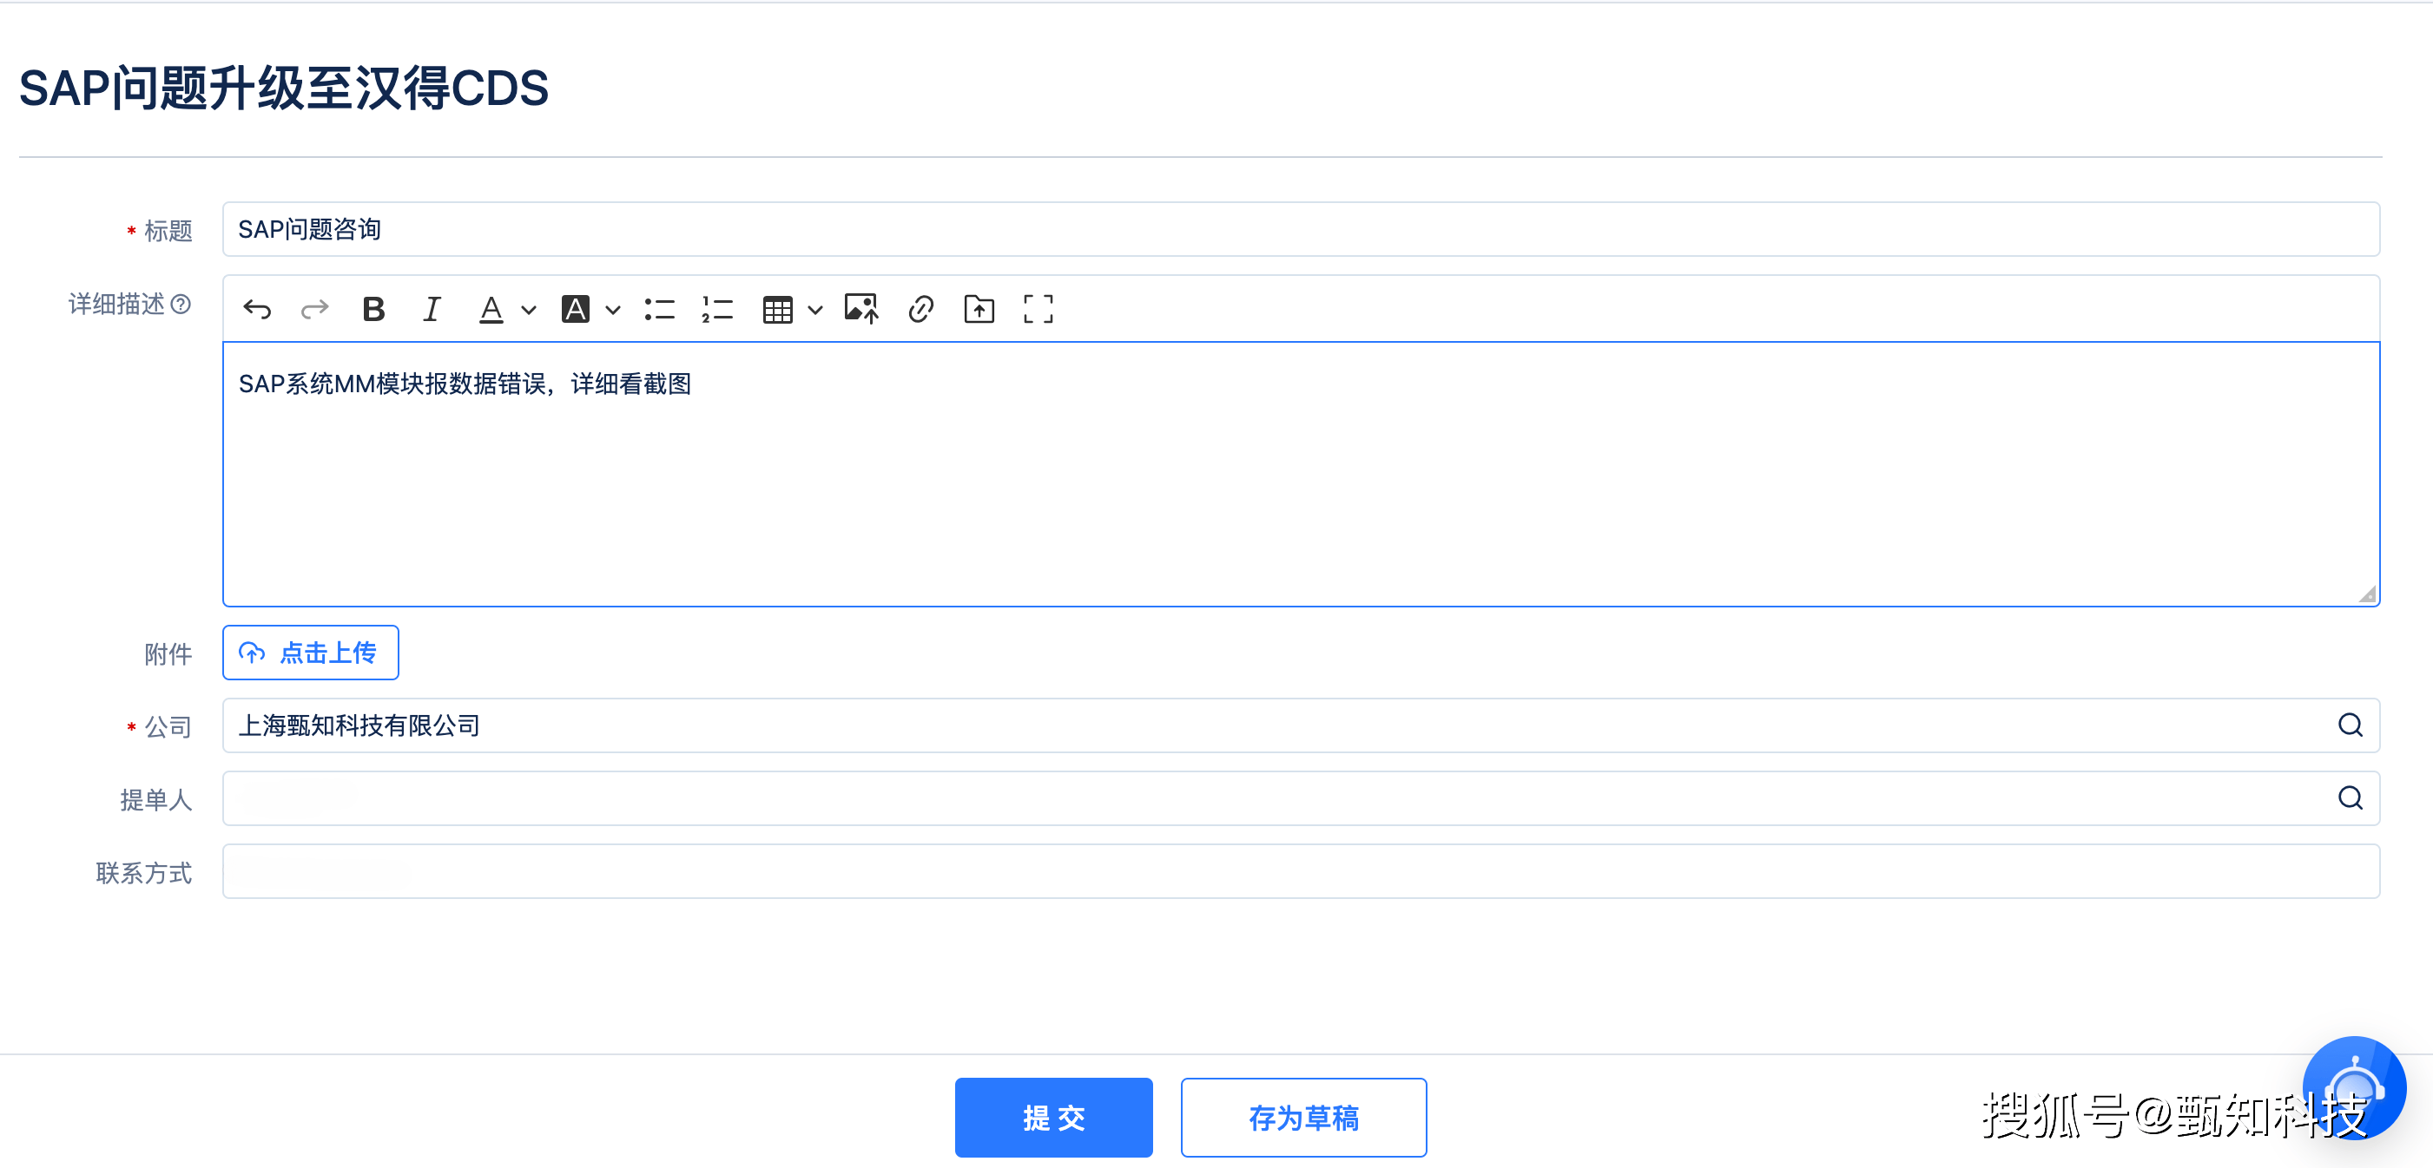Click search icon in 公司 field
The width and height of the screenshot is (2433, 1168).
click(x=2350, y=725)
